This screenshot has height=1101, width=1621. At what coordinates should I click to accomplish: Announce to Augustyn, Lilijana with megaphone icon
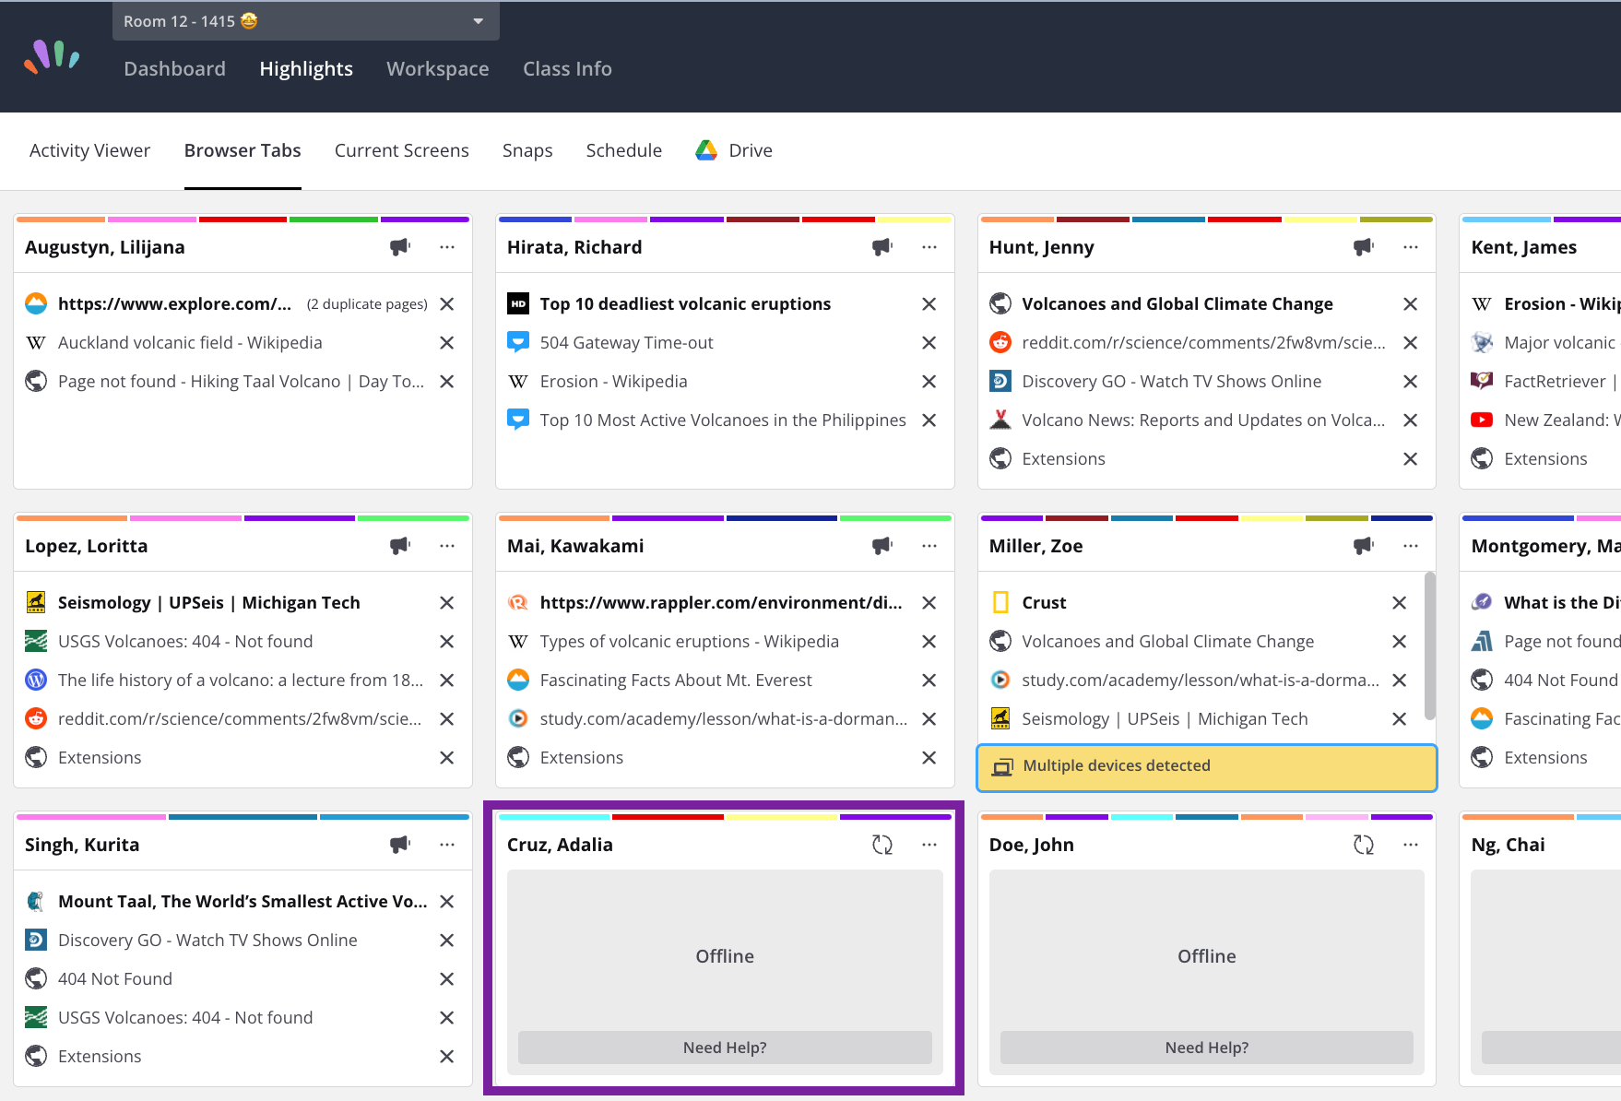click(400, 247)
